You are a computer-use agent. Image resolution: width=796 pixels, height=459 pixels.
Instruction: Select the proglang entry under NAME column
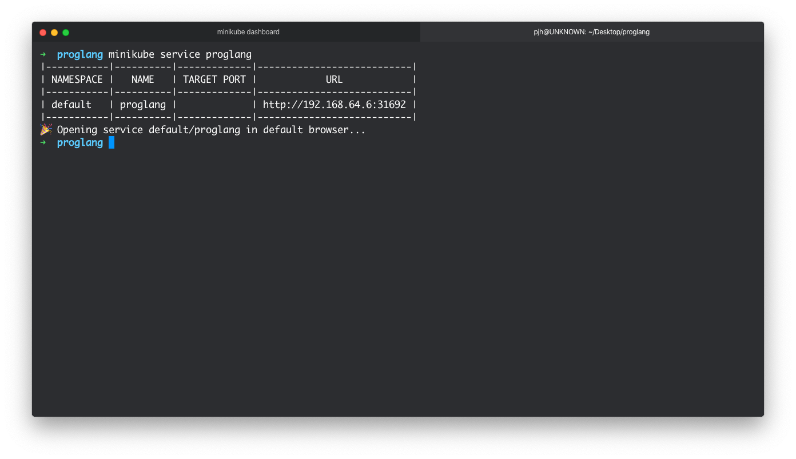(142, 104)
